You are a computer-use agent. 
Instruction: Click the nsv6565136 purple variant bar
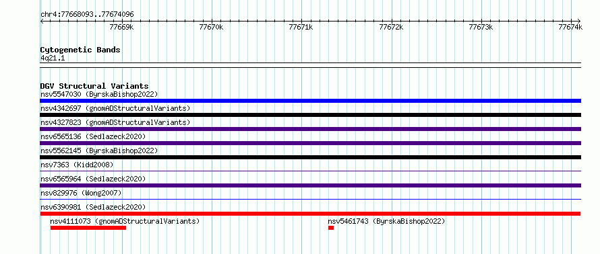(x=310, y=143)
